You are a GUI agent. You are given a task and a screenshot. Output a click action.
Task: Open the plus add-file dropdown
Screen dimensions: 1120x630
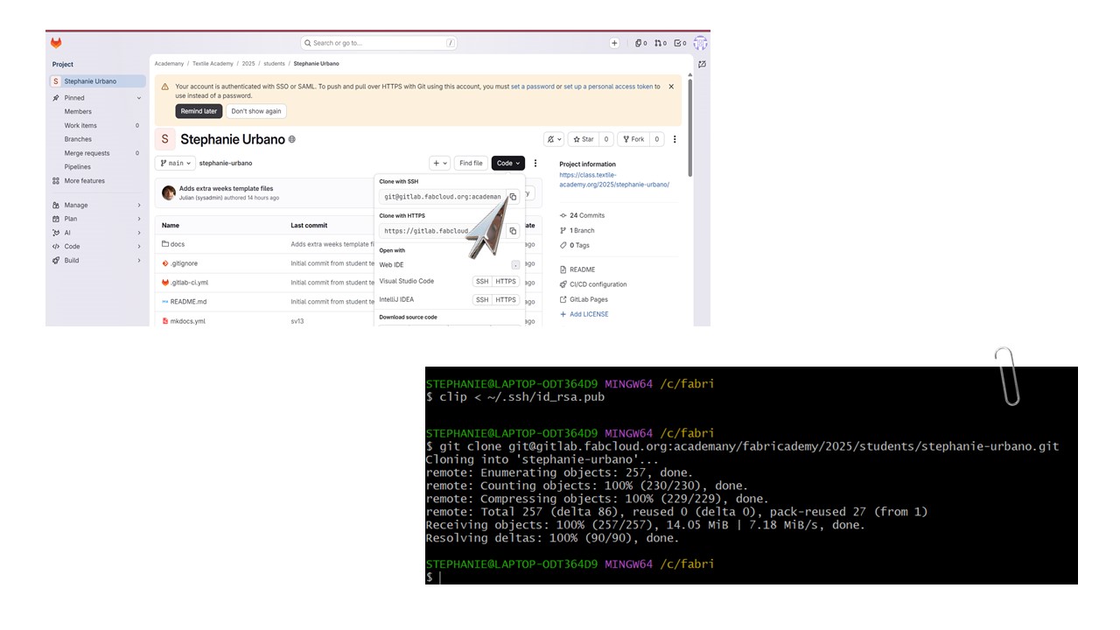[440, 163]
